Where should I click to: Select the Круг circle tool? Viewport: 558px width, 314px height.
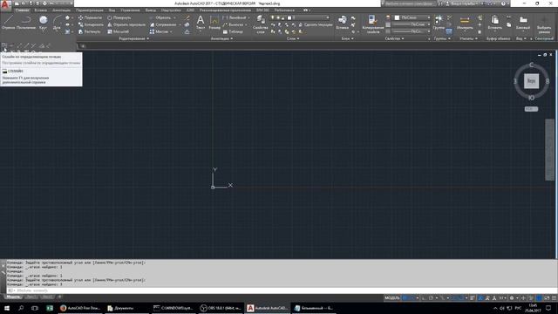point(43,22)
